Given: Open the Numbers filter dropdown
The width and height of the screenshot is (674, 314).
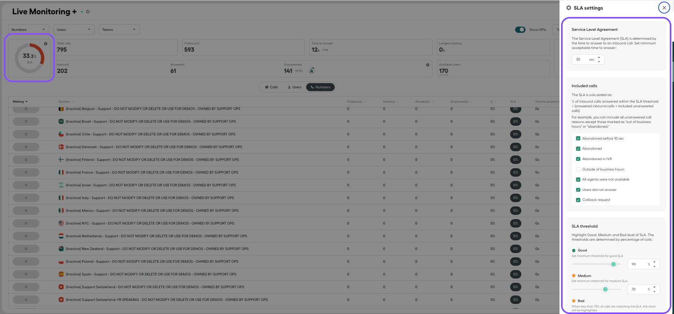Looking at the screenshot, I should click(x=29, y=30).
